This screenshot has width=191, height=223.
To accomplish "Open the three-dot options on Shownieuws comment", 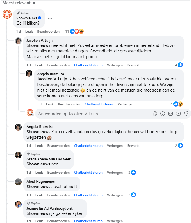I will 50,18.
